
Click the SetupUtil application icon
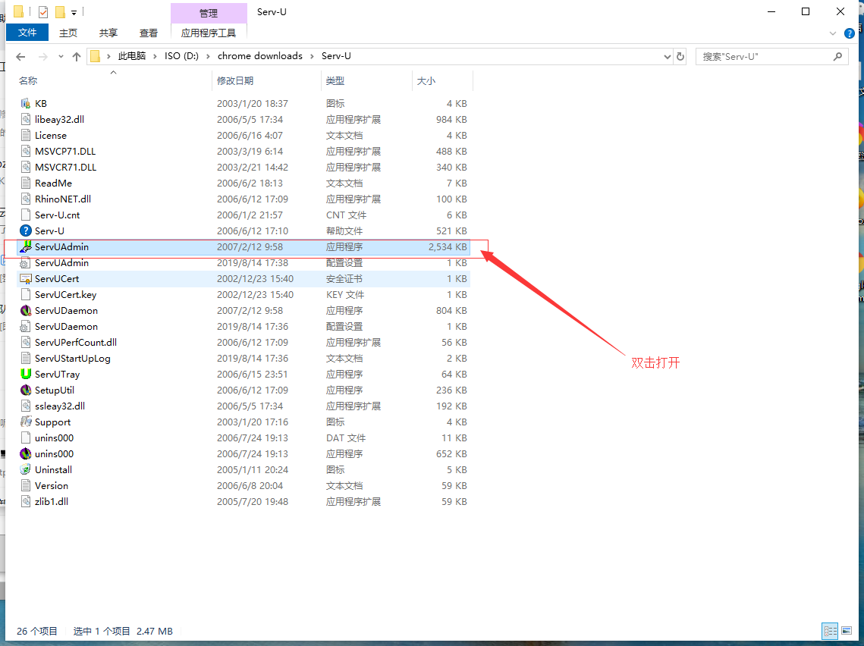(25, 390)
